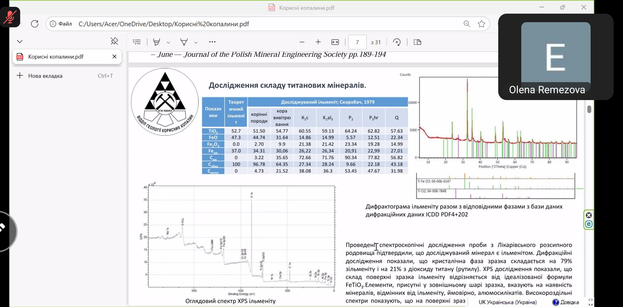The image size is (623, 307).
Task: Unpin the vertical tabs sidebar
Action: pyautogui.click(x=114, y=42)
